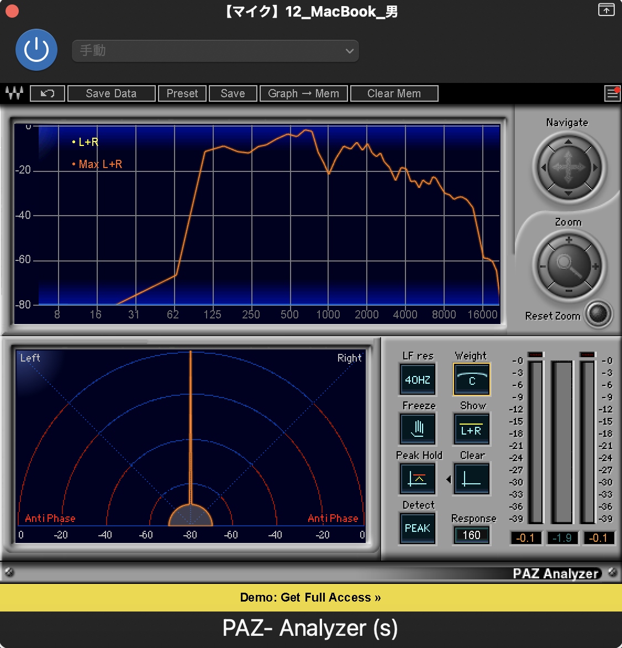
Task: Click the Demo: Get Full Access link
Action: [310, 597]
